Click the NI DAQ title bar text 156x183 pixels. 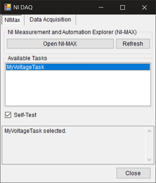[x=23, y=7]
